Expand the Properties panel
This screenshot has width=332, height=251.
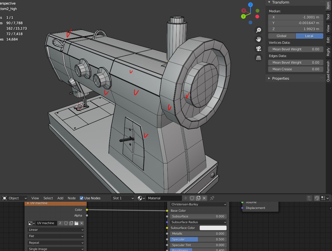pos(269,78)
